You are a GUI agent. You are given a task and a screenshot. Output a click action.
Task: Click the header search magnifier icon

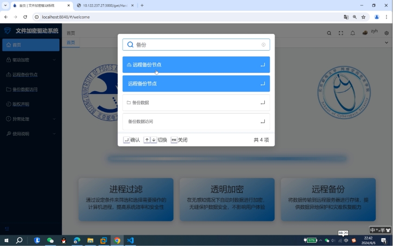[329, 33]
